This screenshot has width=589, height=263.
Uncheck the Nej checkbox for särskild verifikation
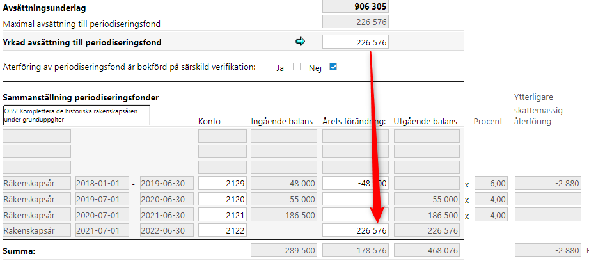333,67
